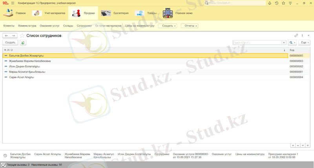Viewport: 314px width, 168px height.
Task: Click the Создать button above the list
Action: pos(10,43)
